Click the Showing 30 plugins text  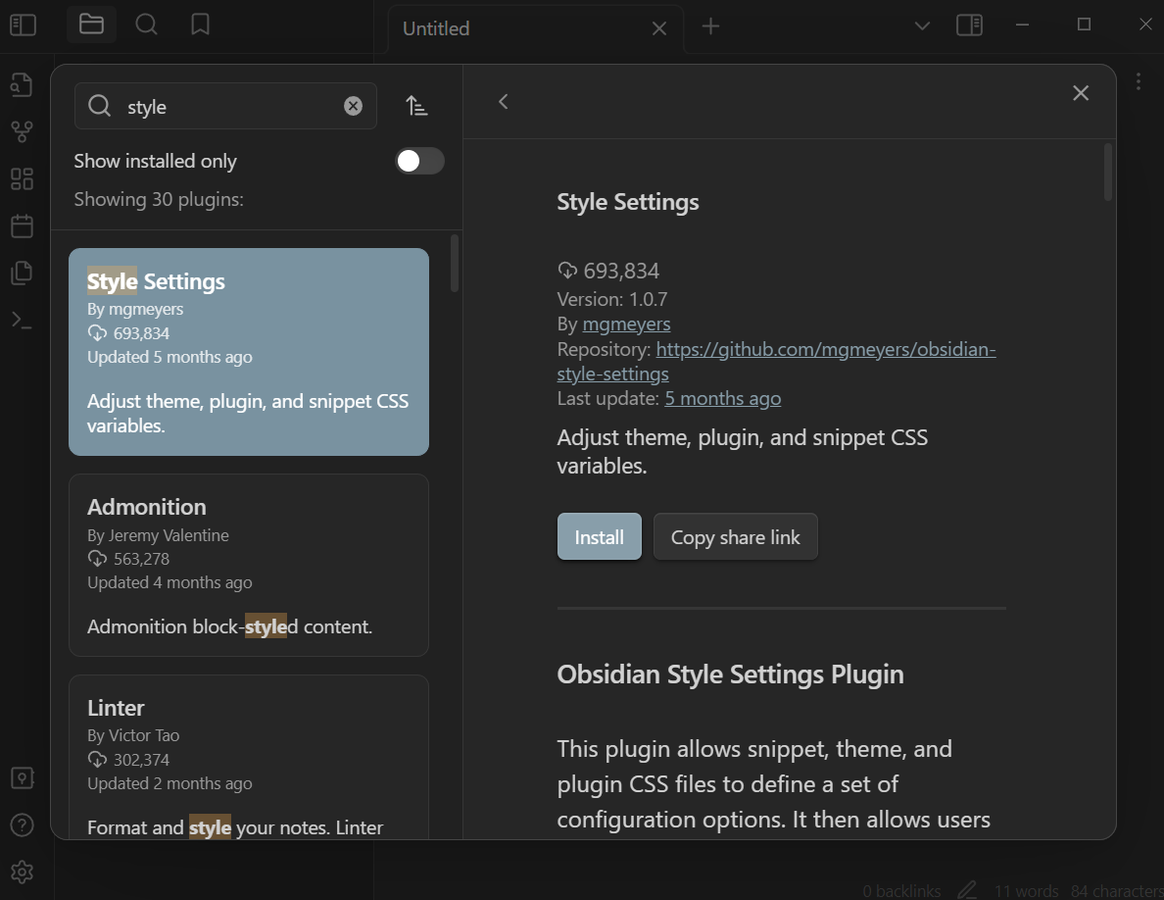click(x=159, y=199)
